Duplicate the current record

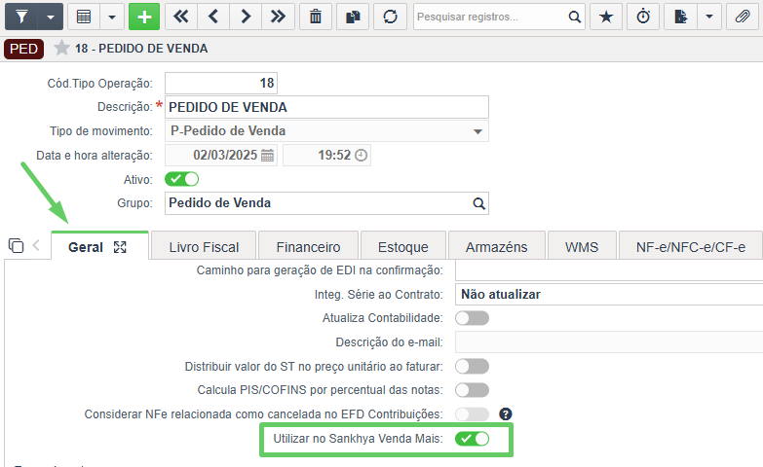353,17
